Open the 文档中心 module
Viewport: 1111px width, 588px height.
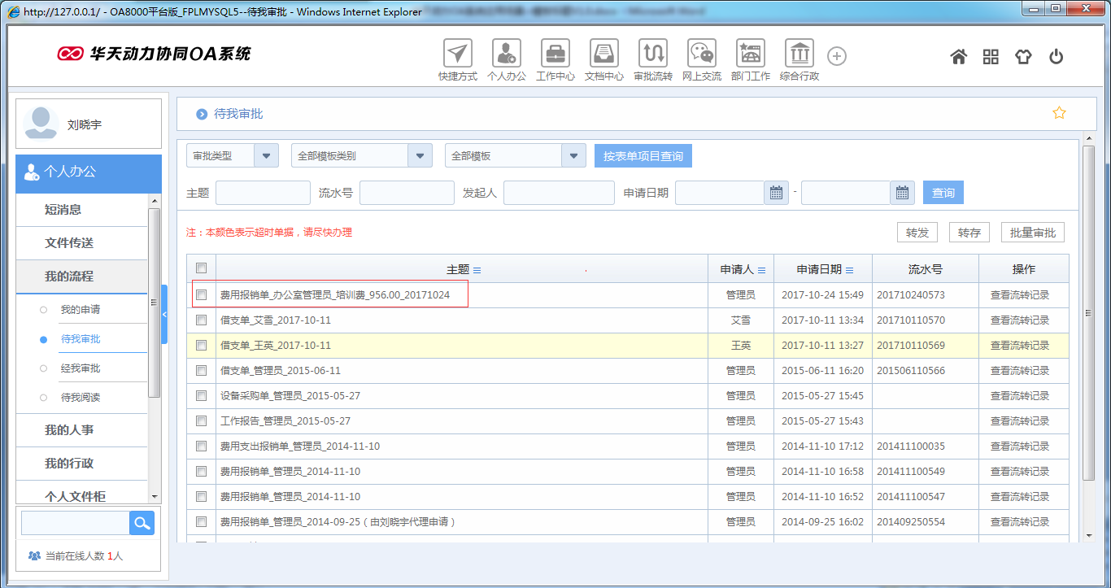point(603,54)
